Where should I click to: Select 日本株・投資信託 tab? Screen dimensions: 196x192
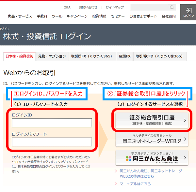(19, 56)
